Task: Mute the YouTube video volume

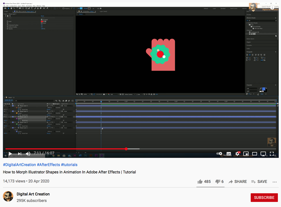Action: (x=28, y=154)
